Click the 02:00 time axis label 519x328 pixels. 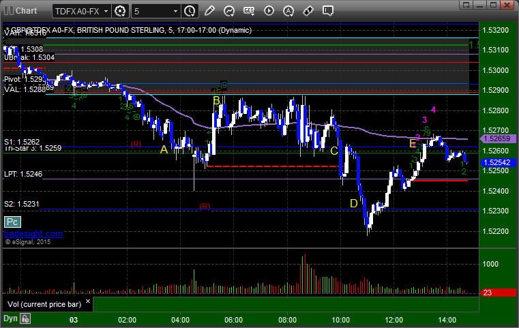click(127, 320)
